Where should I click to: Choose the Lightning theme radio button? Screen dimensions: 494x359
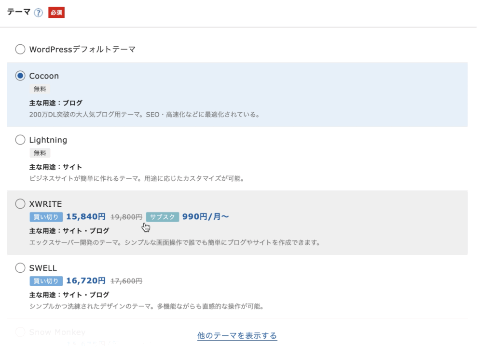click(x=20, y=140)
